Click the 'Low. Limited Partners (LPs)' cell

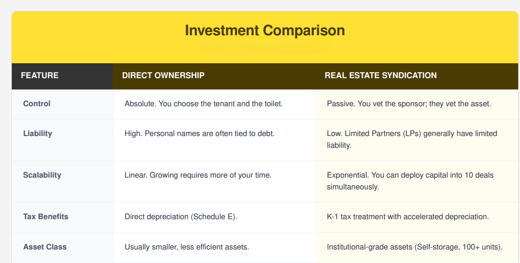click(417, 140)
